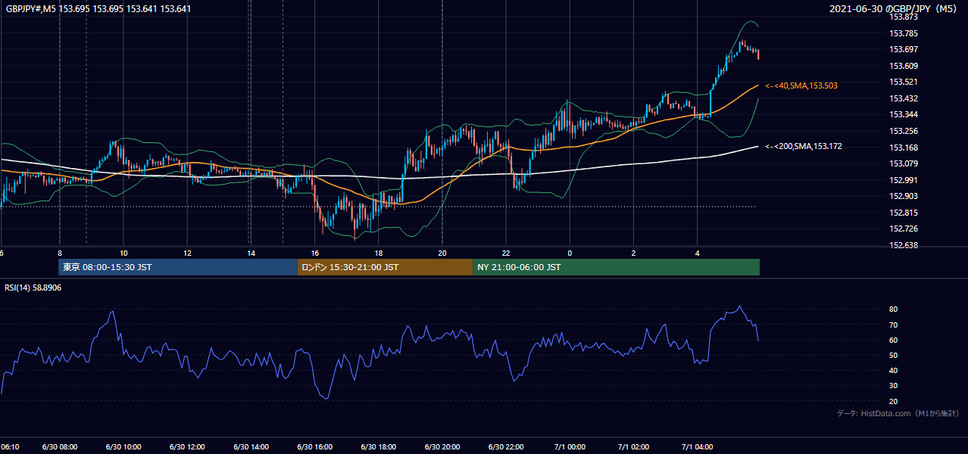Click the 7/1 04:00 time axis label
Screen dimensions: 968x454
coord(698,447)
